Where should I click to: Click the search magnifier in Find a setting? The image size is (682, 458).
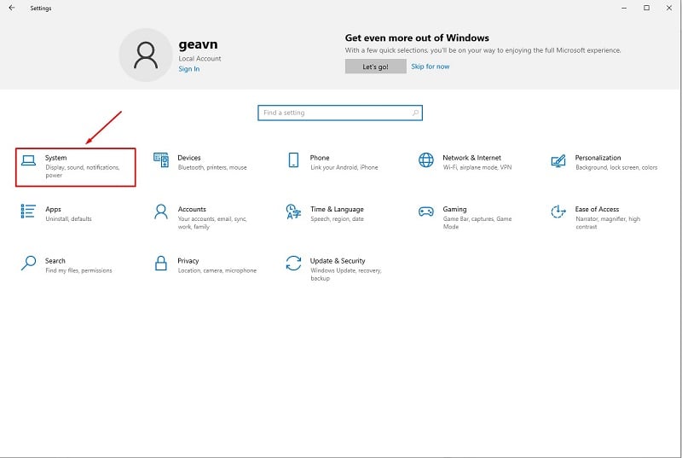coord(415,113)
